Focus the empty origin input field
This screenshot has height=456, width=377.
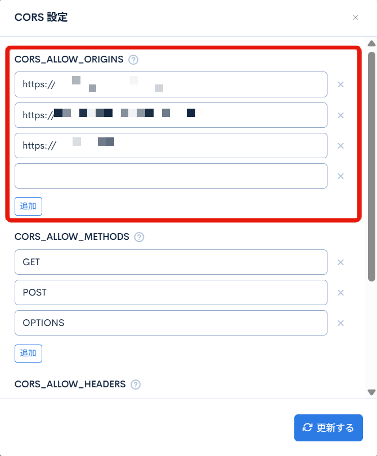[171, 176]
